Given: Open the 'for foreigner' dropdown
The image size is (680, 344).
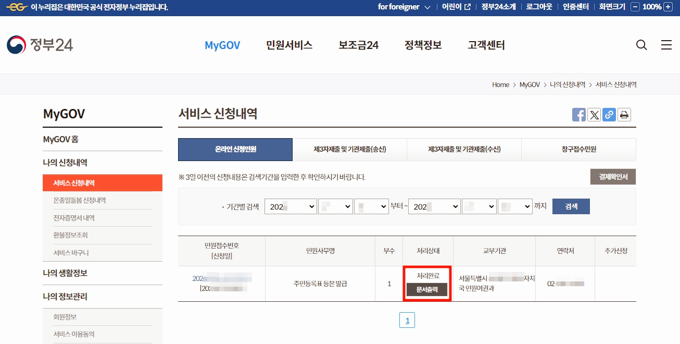Looking at the screenshot, I should 405,7.
